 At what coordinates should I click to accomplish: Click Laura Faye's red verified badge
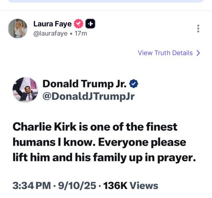pyautogui.click(x=78, y=24)
